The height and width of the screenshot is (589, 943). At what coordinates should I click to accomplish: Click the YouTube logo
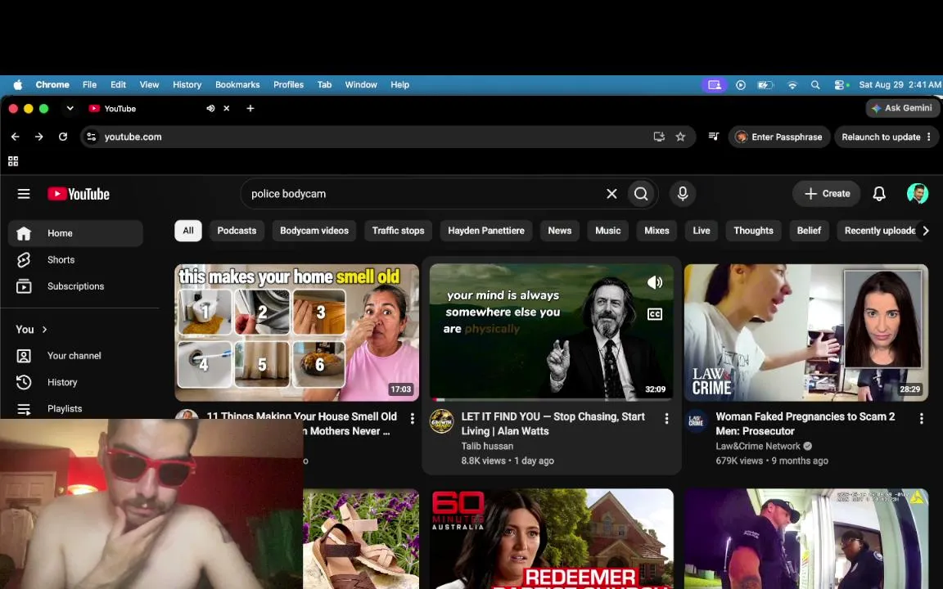[79, 194]
